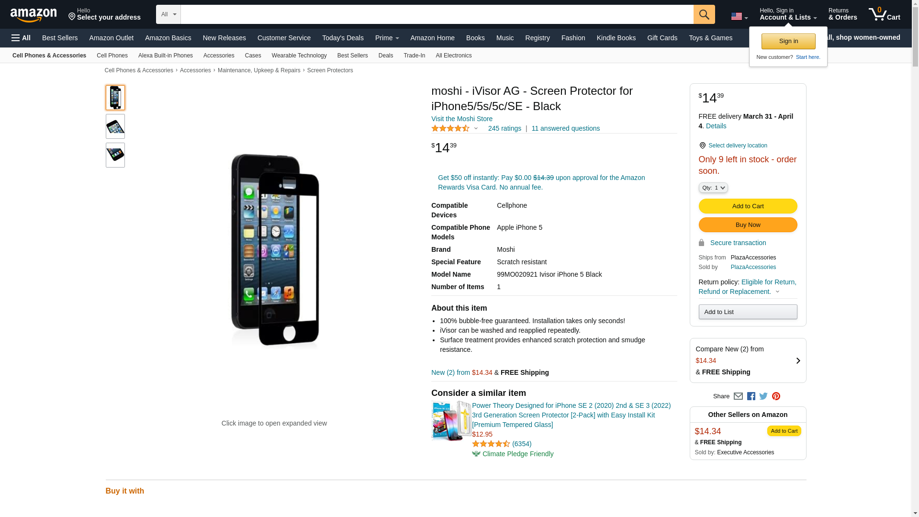The image size is (919, 517).
Task: Expand the star ratings breakdown popover
Action: [476, 128]
